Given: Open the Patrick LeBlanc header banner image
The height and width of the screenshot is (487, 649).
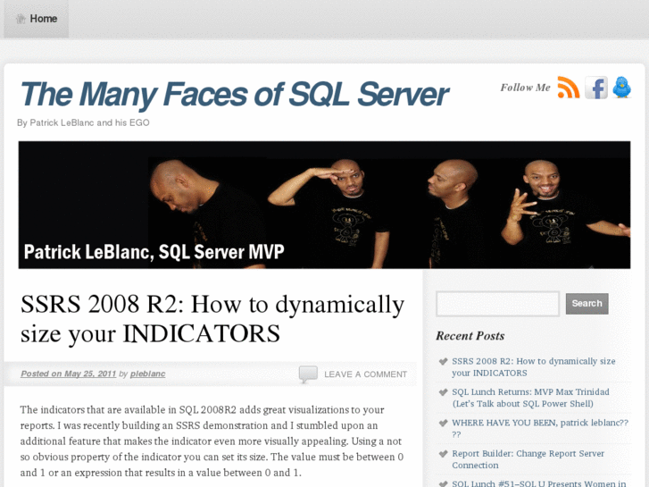Looking at the screenshot, I should [324, 205].
